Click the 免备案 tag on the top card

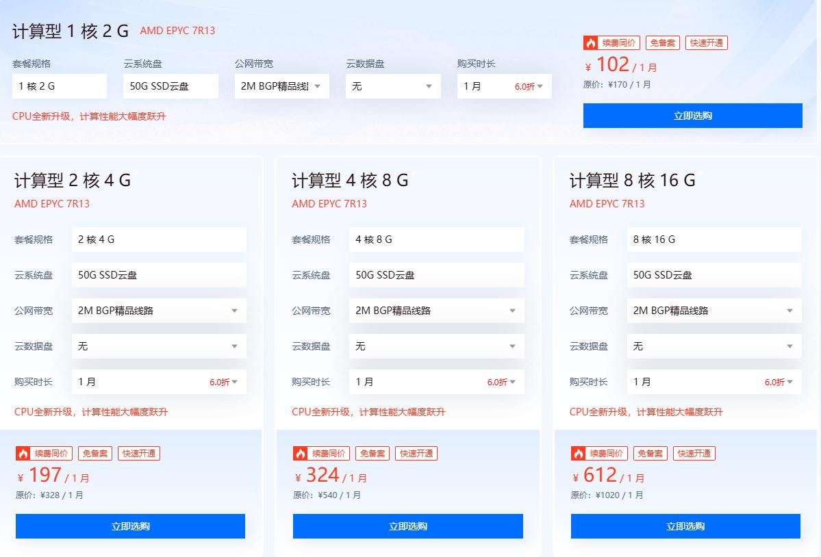pyautogui.click(x=661, y=42)
